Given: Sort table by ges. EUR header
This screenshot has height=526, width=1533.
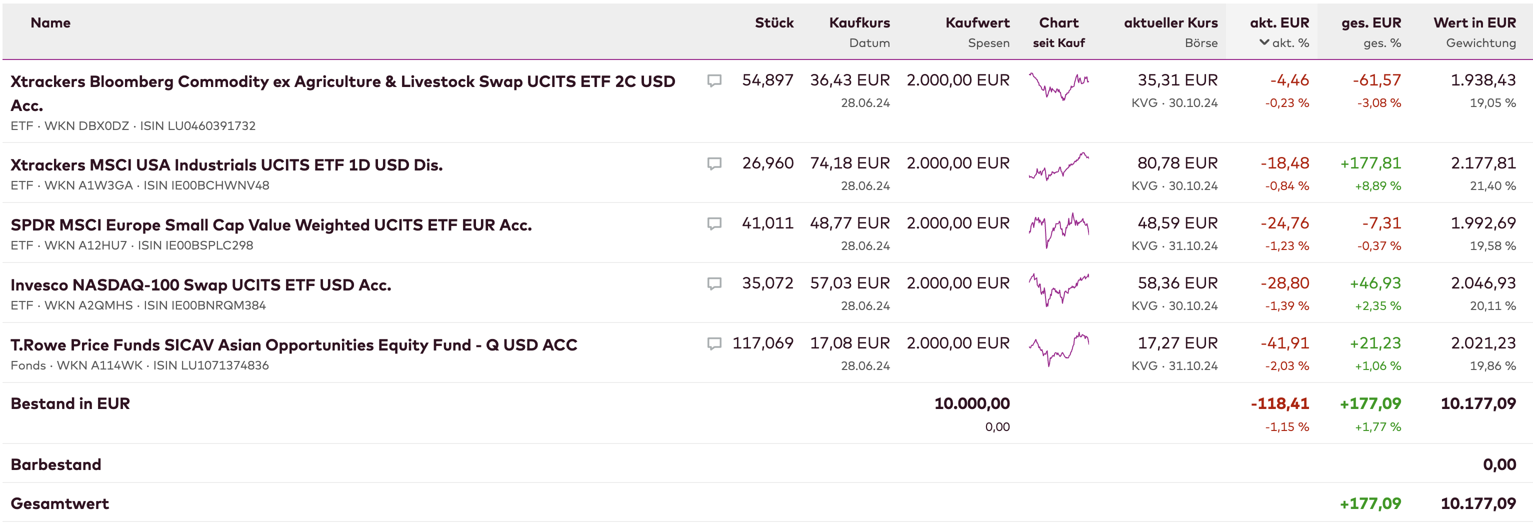Looking at the screenshot, I should [1370, 22].
